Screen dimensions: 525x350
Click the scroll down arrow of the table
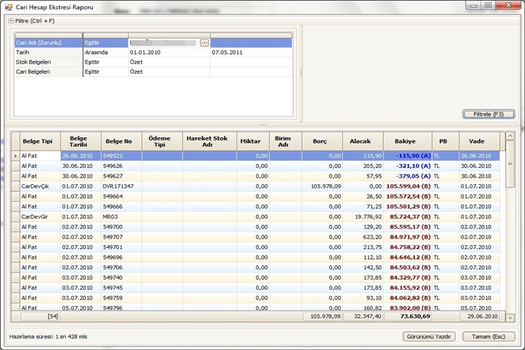510,318
